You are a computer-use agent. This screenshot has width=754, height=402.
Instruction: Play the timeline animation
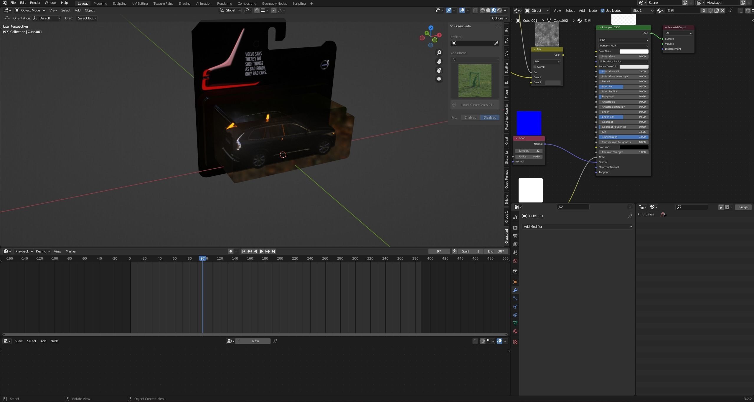[x=261, y=251]
